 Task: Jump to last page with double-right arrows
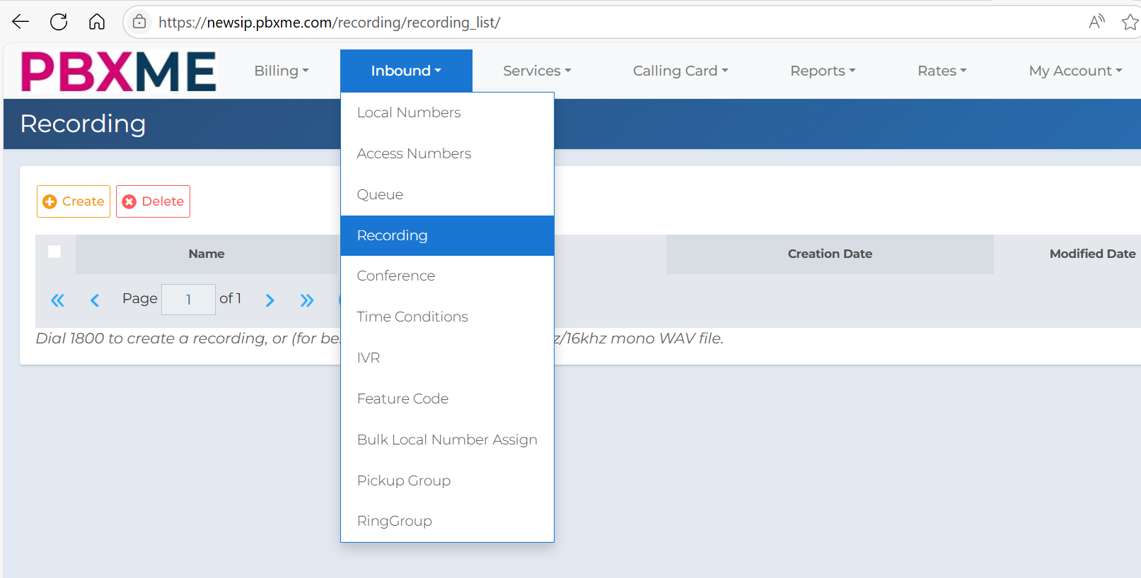point(306,300)
